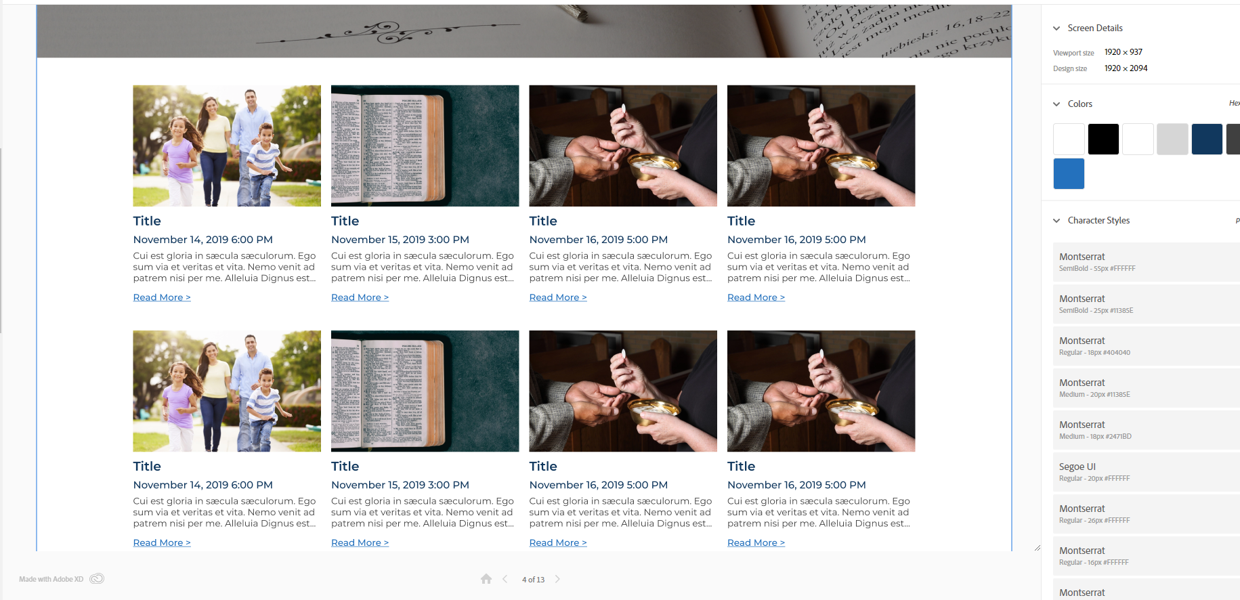Screen dimensions: 1240x600
Task: Open Read More under November 15 second row
Action: click(x=360, y=542)
